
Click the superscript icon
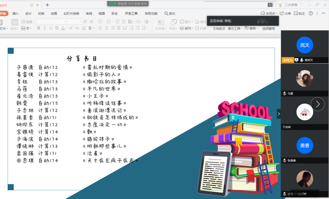[71, 28]
